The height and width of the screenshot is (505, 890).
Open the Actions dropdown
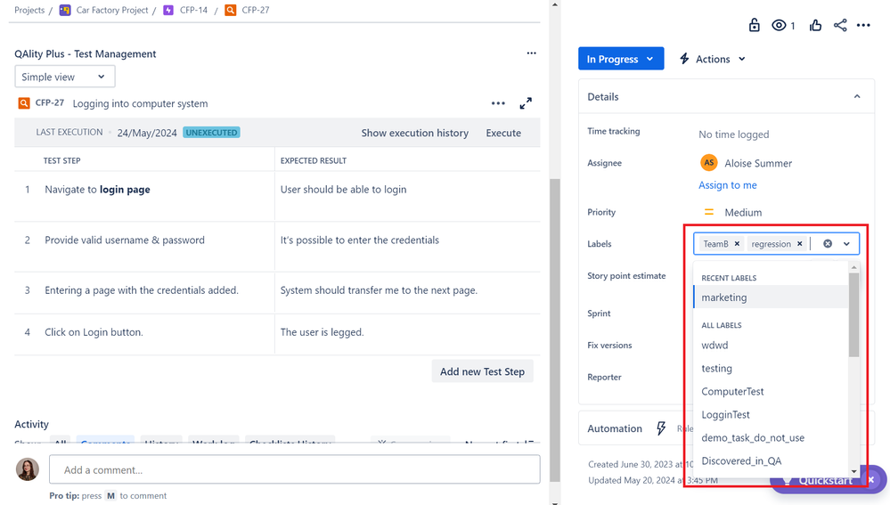(713, 59)
